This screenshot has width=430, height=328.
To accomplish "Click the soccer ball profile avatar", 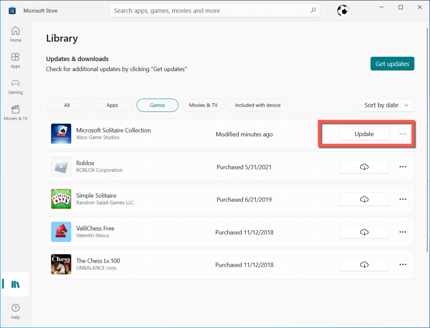I will click(343, 10).
